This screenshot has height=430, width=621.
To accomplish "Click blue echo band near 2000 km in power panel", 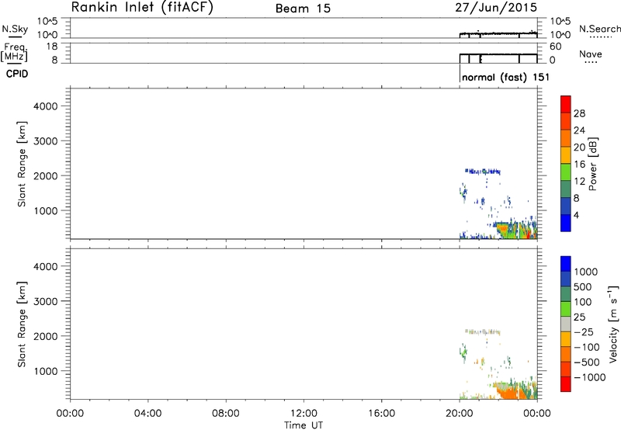I will (483, 172).
